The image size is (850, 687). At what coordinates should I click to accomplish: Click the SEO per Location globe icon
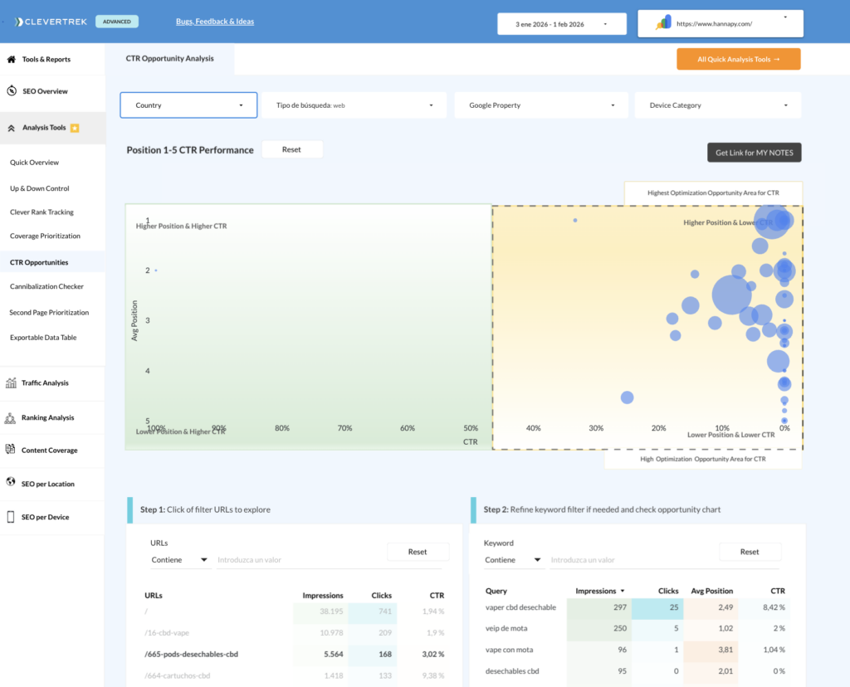(x=12, y=483)
